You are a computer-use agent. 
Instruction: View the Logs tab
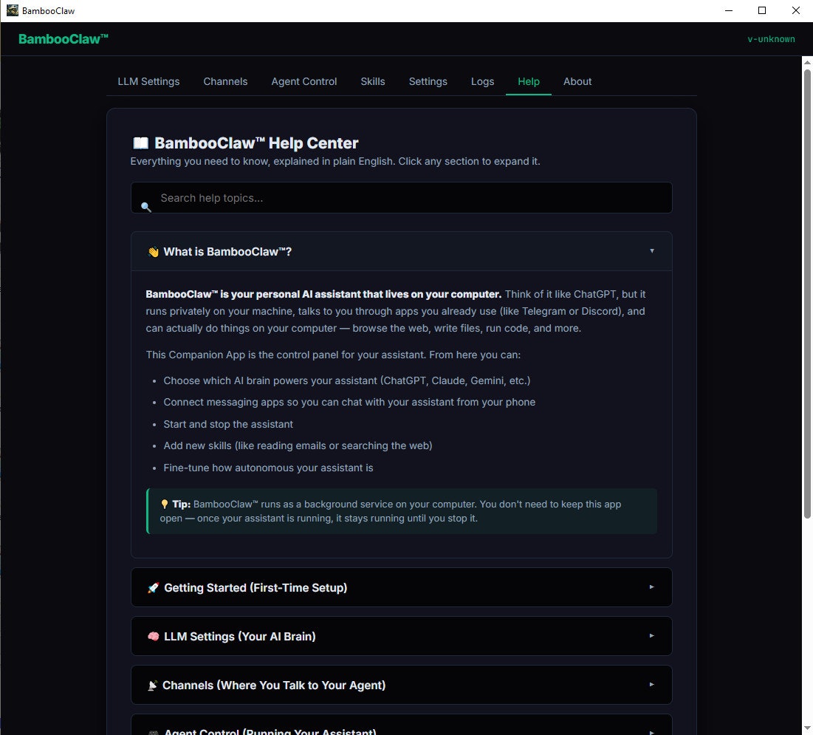(x=482, y=81)
